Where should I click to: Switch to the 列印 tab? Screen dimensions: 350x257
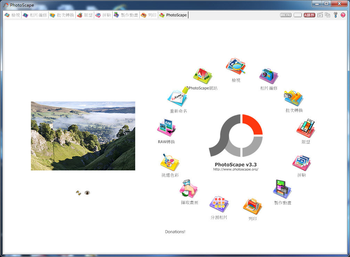click(x=149, y=15)
